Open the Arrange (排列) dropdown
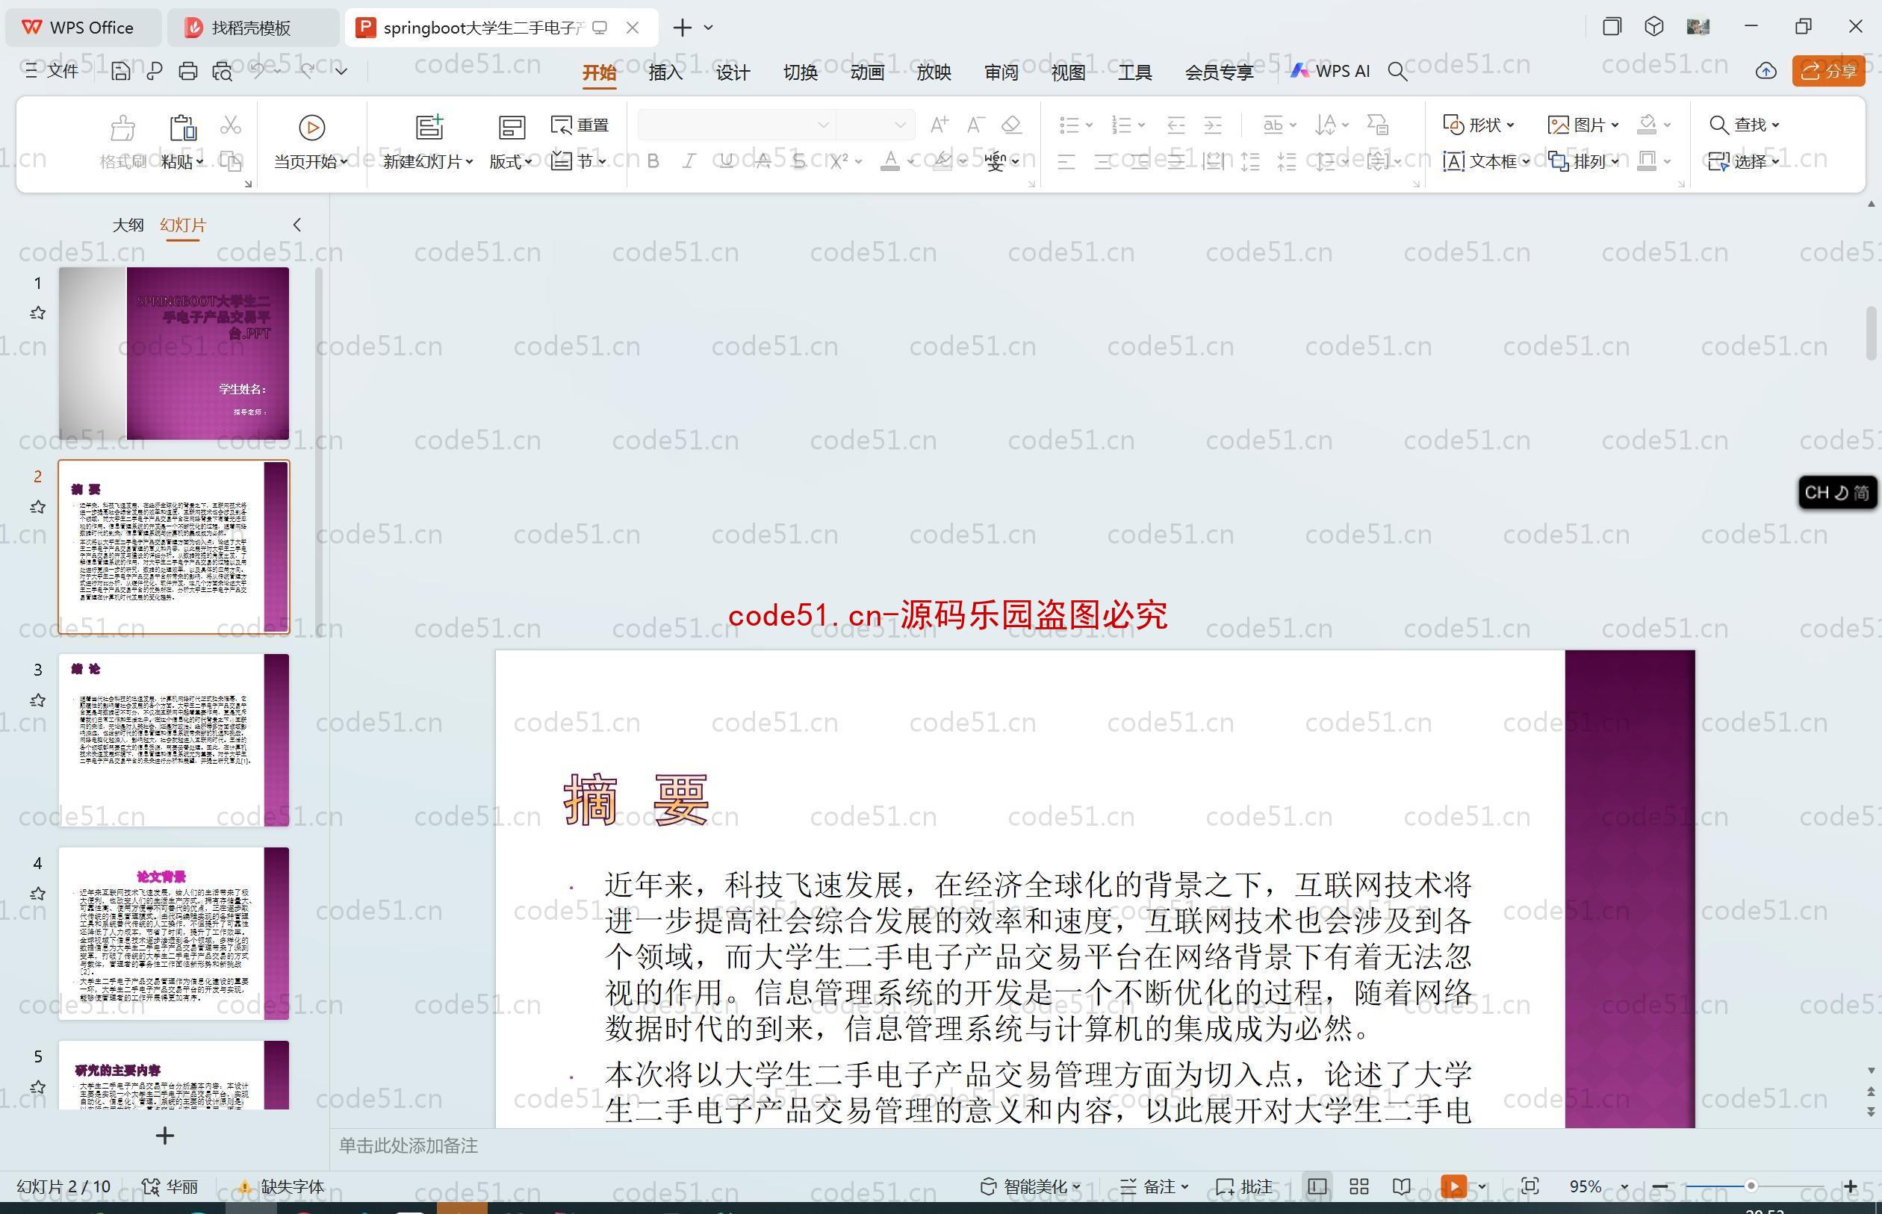Image resolution: width=1882 pixels, height=1214 pixels. click(x=1583, y=161)
